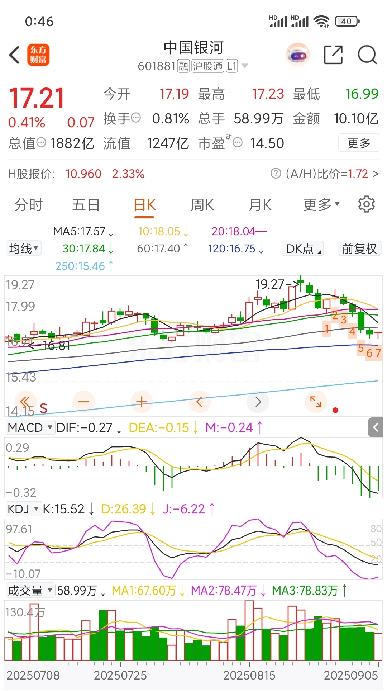
Task: Tap the battery indicator in status bar
Action: (x=347, y=21)
